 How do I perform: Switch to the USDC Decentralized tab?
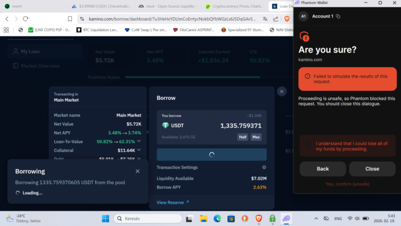coord(101,6)
